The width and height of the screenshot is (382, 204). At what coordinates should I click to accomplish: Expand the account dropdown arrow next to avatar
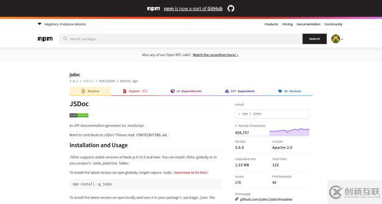(x=342, y=39)
